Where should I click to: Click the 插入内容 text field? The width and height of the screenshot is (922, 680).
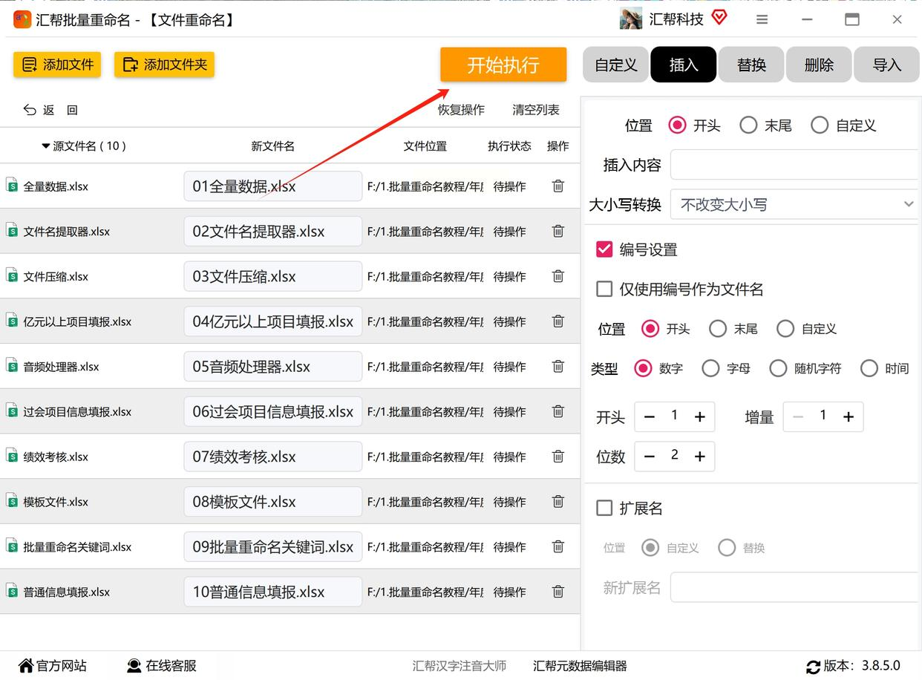[x=794, y=165]
